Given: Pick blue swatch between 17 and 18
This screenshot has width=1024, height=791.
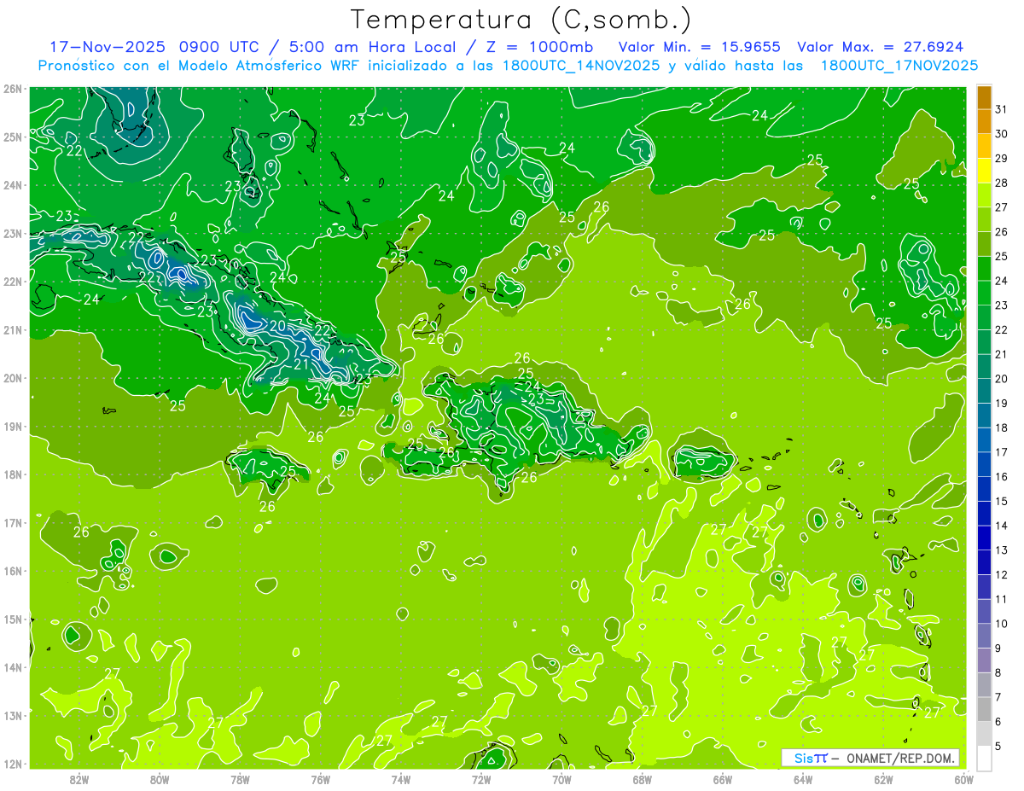Looking at the screenshot, I should click(984, 440).
